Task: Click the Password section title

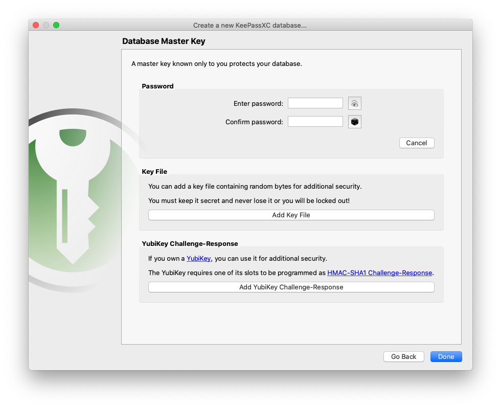Action: click(x=157, y=86)
